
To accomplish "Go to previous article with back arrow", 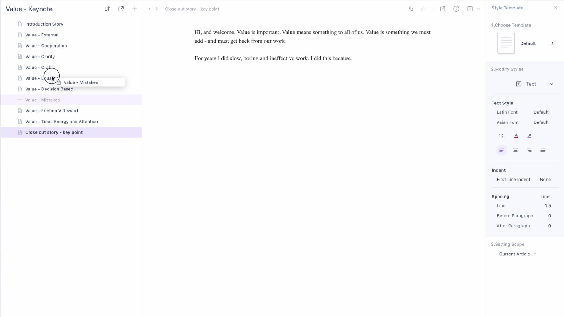I will [x=150, y=9].
